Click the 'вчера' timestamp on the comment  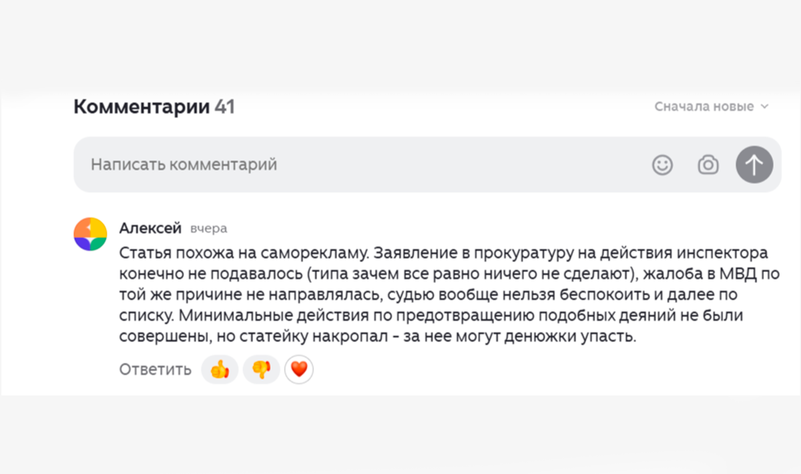point(208,228)
